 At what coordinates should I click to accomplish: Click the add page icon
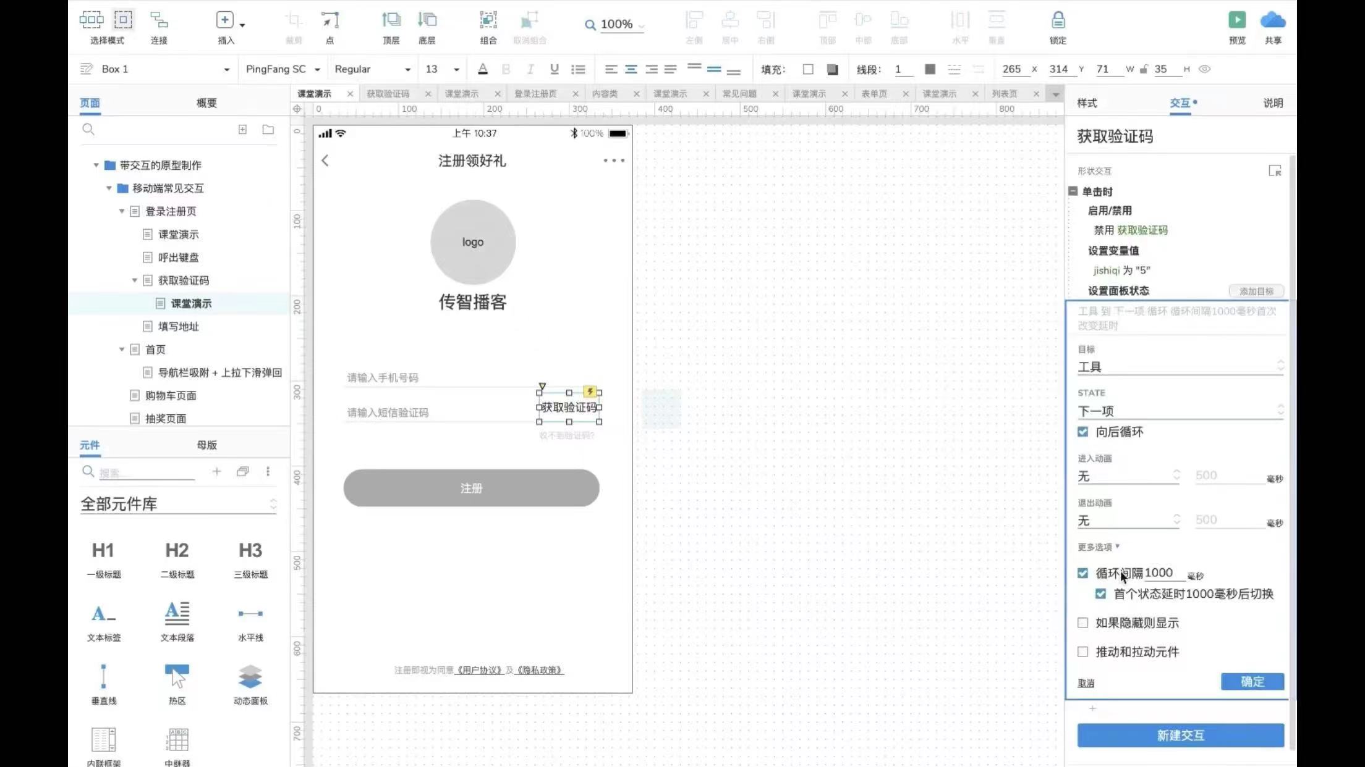click(242, 130)
